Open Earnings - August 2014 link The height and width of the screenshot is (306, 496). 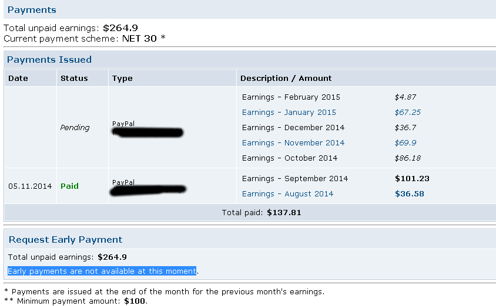click(x=287, y=194)
